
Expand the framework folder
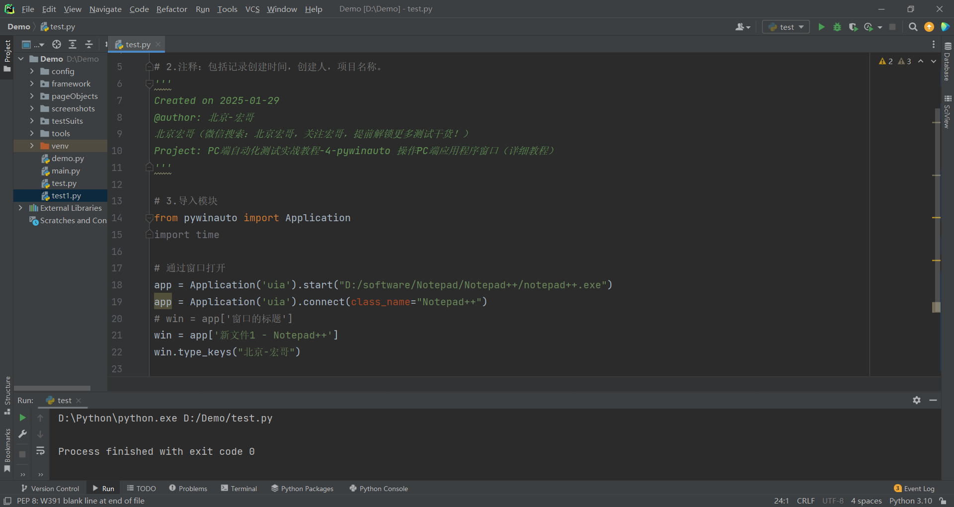(32, 84)
